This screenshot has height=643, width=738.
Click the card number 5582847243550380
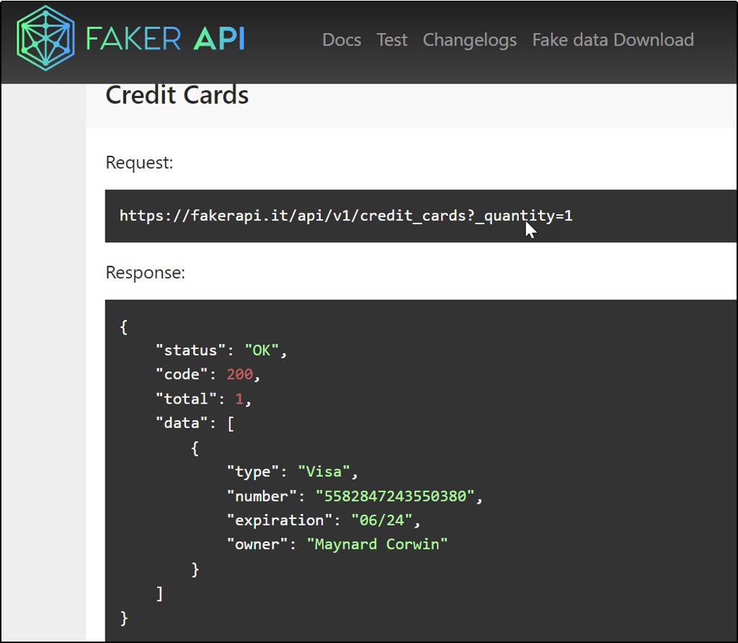pyautogui.click(x=396, y=496)
